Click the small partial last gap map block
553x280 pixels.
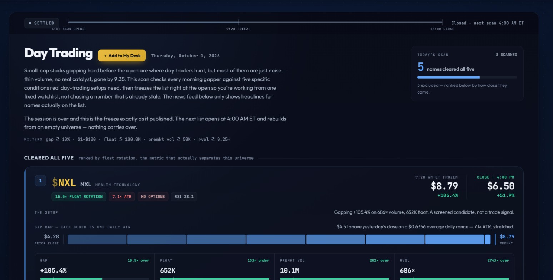488,239
